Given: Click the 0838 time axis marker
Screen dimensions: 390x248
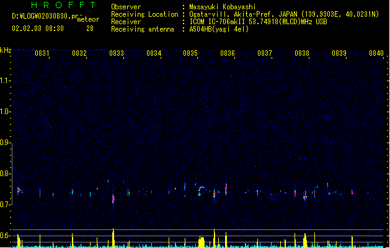Looking at the screenshot, I should [x=302, y=53].
